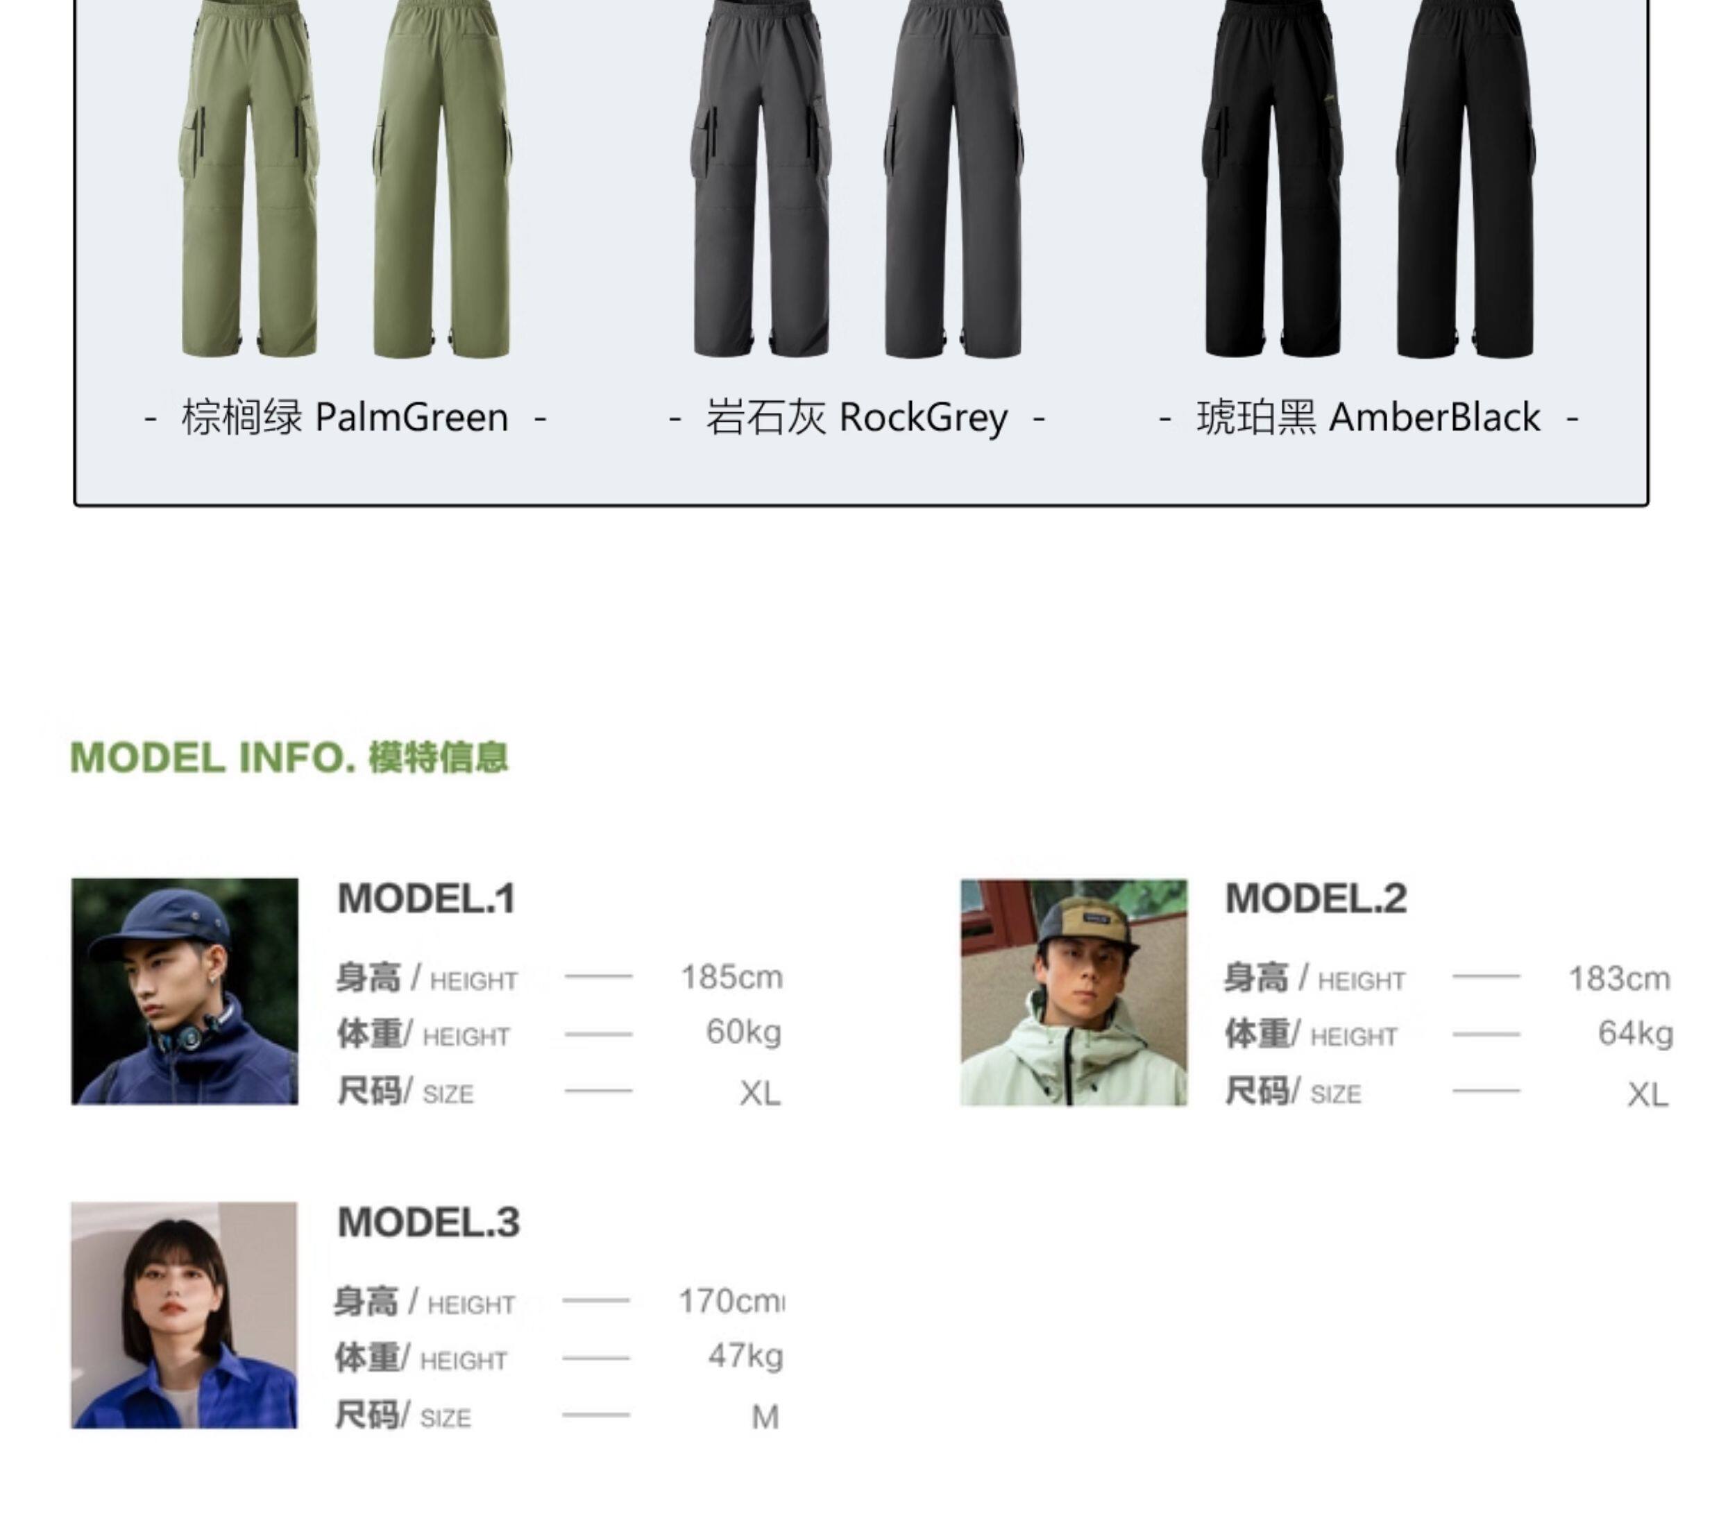Select the PalmGreen pants front view
This screenshot has width=1721, height=1532.
[x=250, y=178]
